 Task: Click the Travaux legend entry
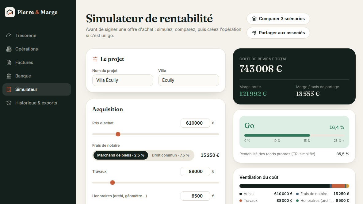266,201
